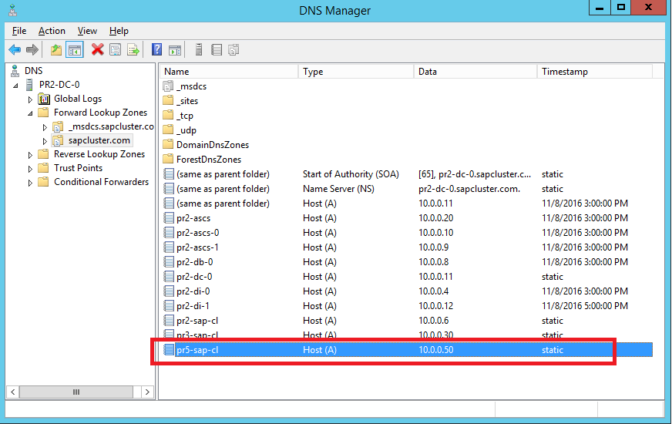Screen dimensions: 672x424
Task: Select Reverse Lookup Zones node
Action: tap(99, 154)
